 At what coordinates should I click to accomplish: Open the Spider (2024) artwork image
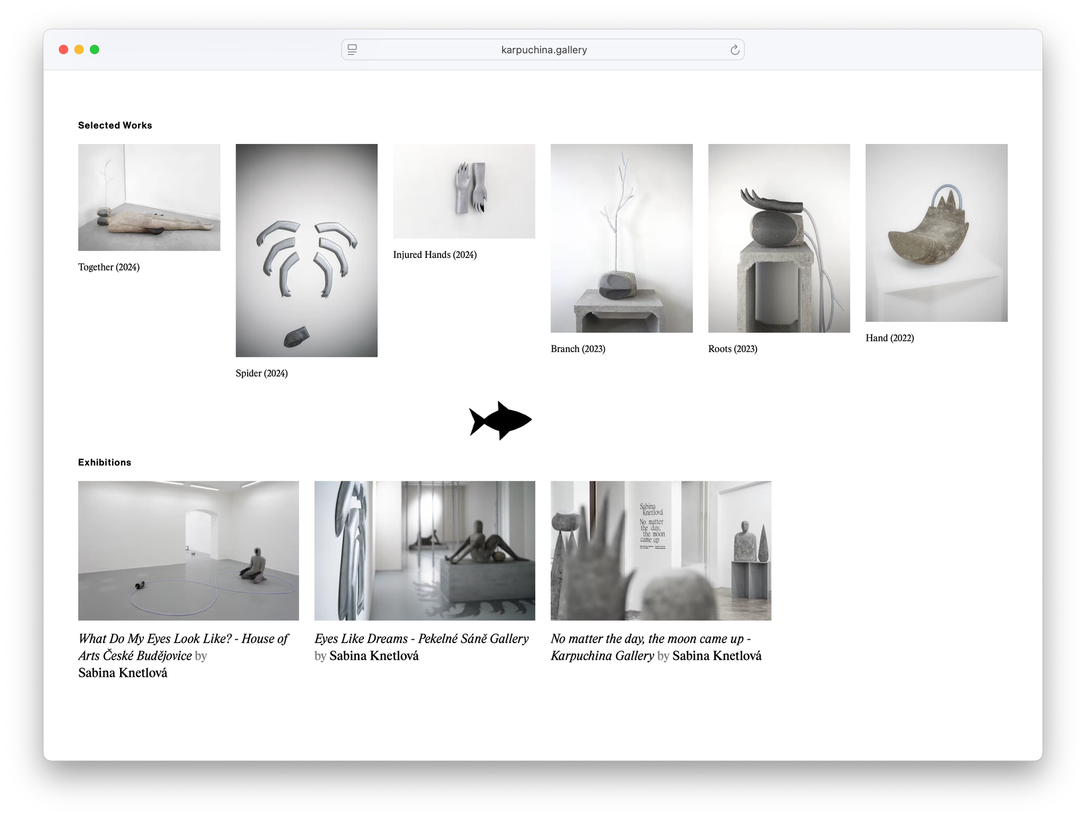[306, 250]
